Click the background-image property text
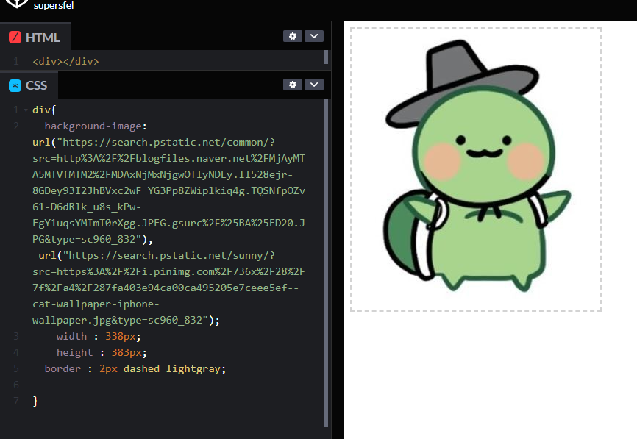The image size is (637, 439). 93,126
